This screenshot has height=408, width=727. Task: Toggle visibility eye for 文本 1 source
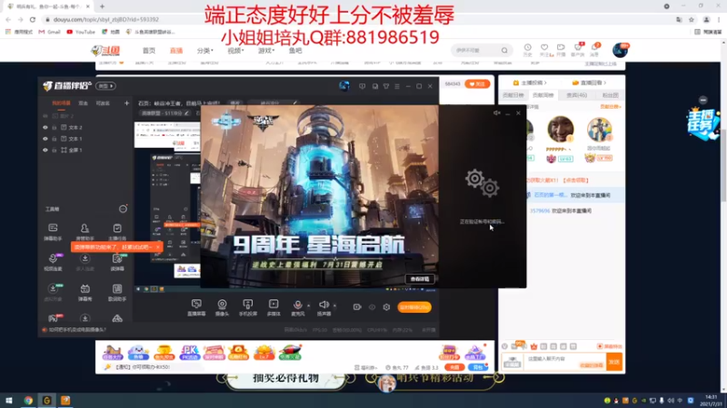pyautogui.click(x=45, y=139)
